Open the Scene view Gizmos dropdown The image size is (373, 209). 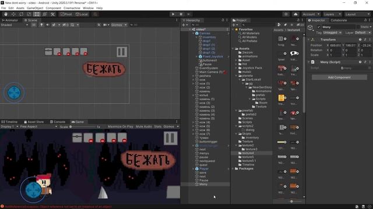pyautogui.click(x=119, y=25)
